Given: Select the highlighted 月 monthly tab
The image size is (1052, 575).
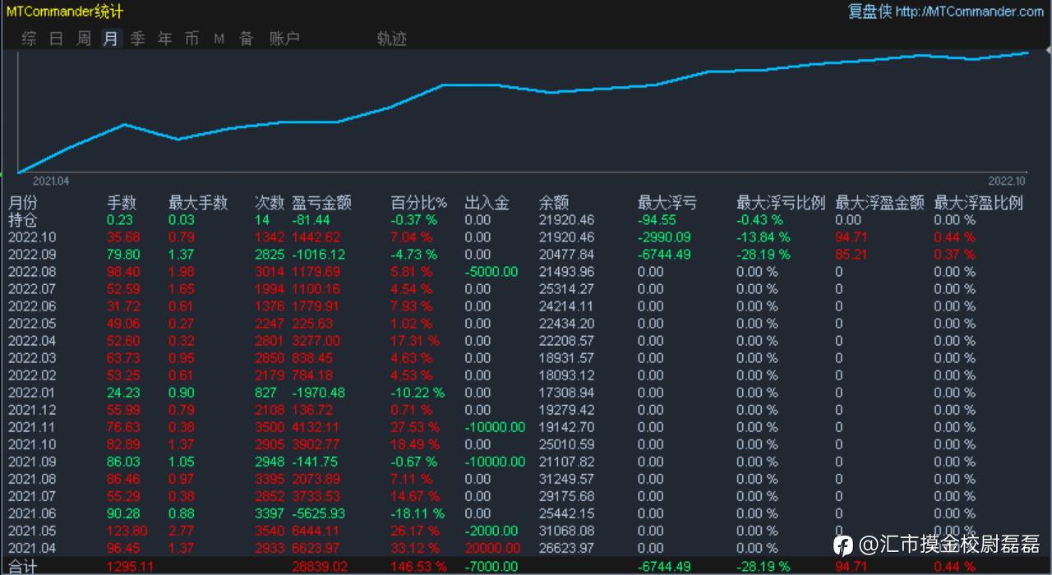Looking at the screenshot, I should 111,39.
